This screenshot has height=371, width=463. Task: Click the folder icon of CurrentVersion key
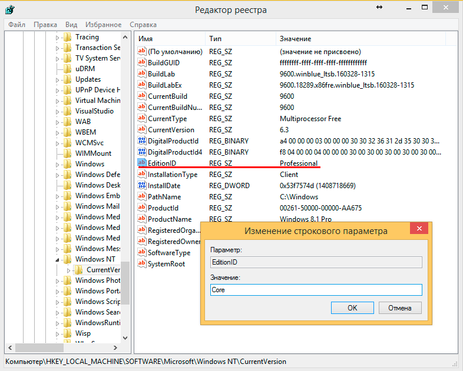coord(78,270)
